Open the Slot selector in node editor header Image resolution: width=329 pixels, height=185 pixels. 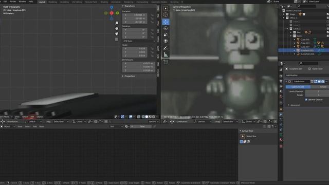pyautogui.click(x=117, y=126)
